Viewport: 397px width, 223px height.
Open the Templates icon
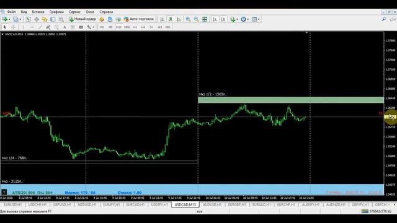click(254, 19)
